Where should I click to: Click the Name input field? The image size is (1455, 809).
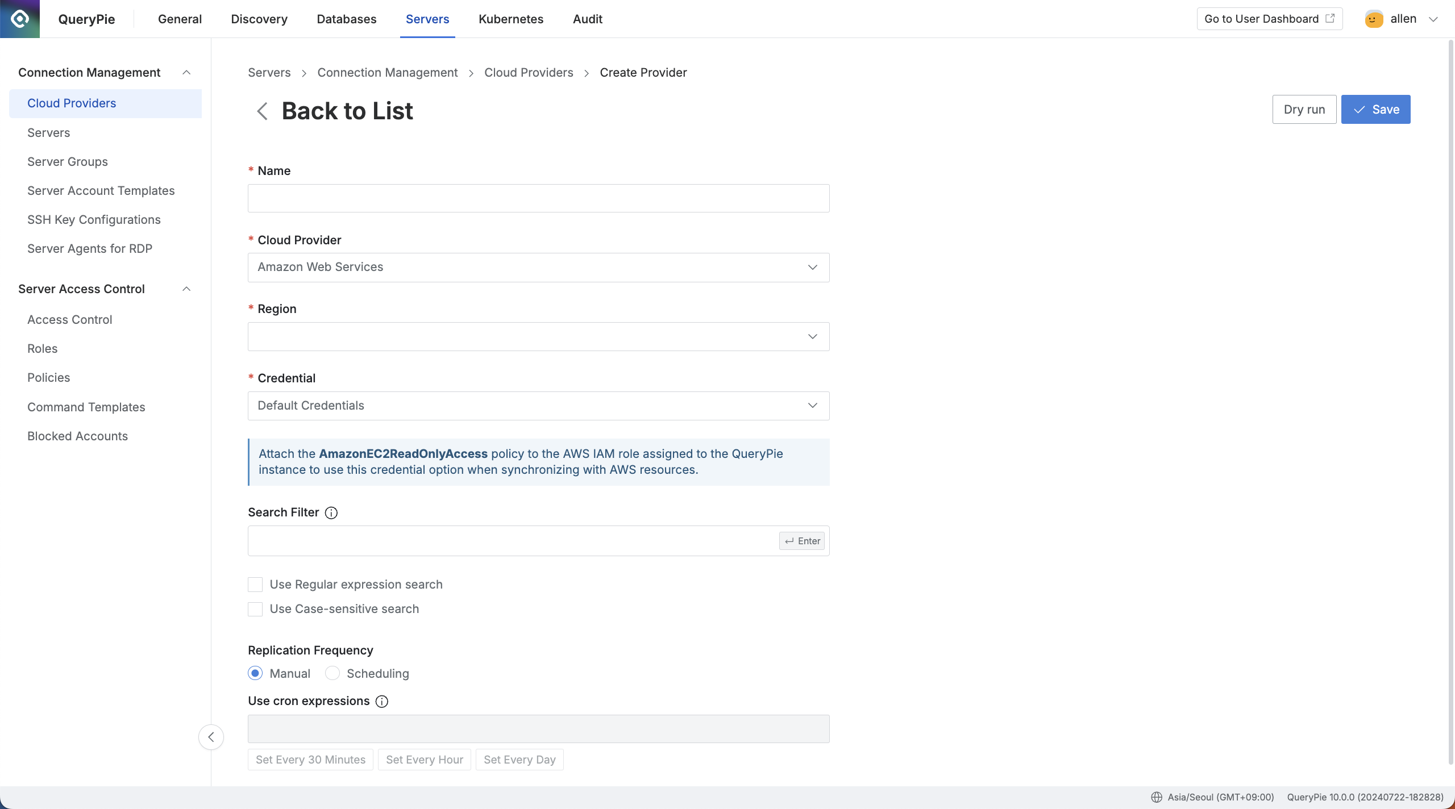pos(538,198)
